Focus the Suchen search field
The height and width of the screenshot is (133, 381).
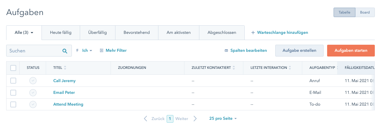(34, 51)
